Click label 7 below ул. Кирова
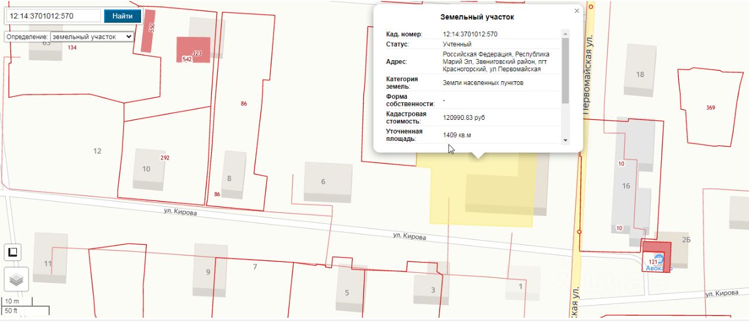The width and height of the screenshot is (749, 332). pos(255,267)
